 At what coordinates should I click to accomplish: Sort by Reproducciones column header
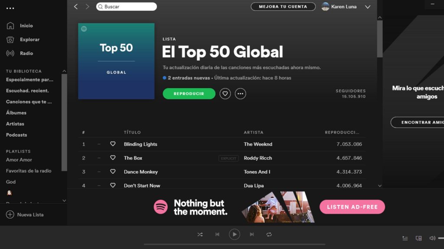click(342, 132)
